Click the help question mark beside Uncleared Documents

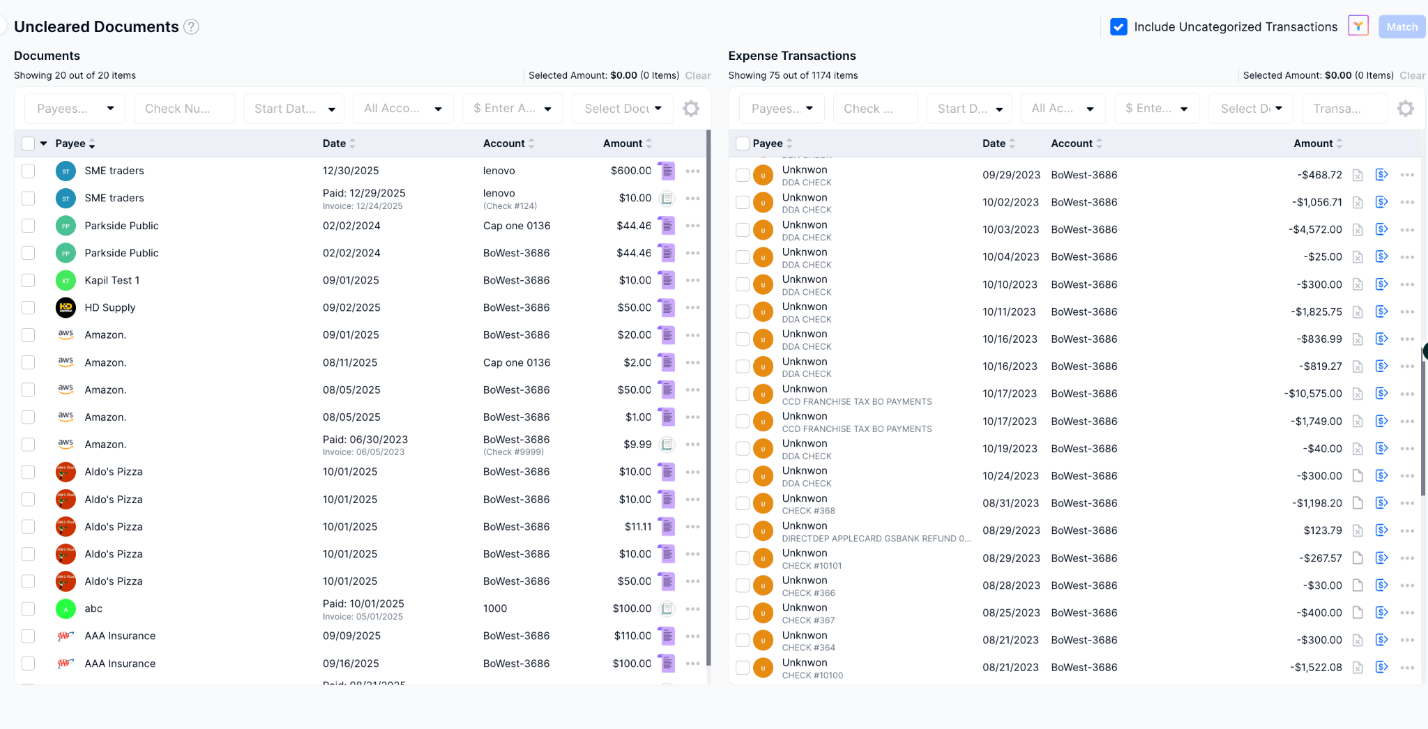point(191,26)
